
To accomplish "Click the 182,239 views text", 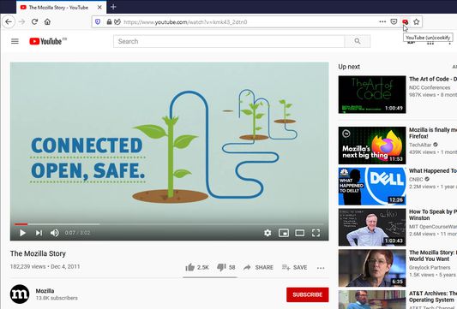I will tap(28, 266).
